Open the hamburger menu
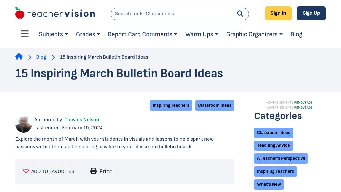Image resolution: width=341 pixels, height=192 pixels. click(25, 34)
